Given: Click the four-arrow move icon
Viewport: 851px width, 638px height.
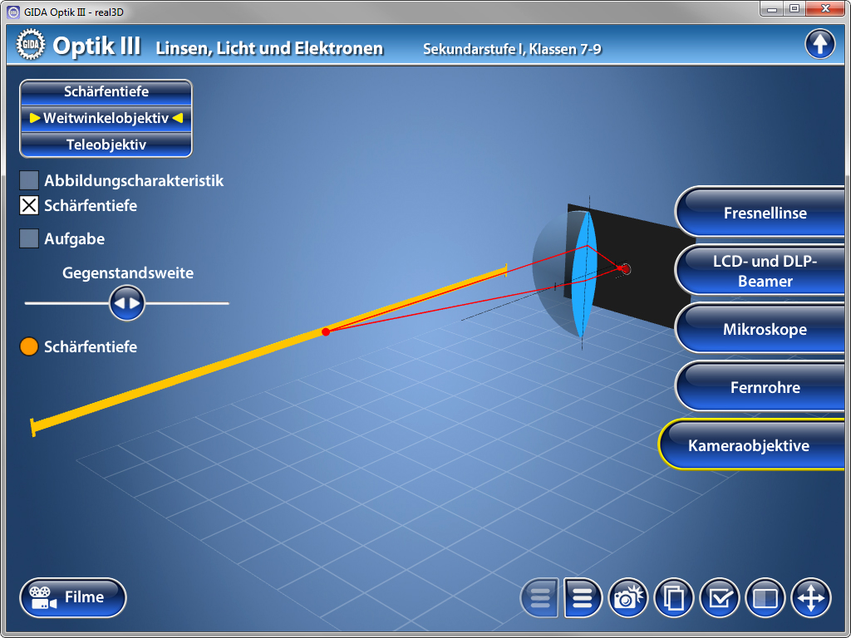Looking at the screenshot, I should coord(811,598).
